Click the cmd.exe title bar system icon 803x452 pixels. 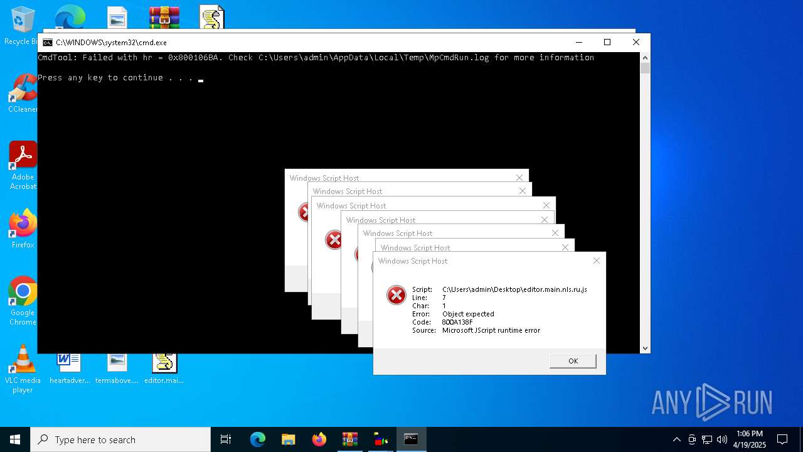click(48, 43)
